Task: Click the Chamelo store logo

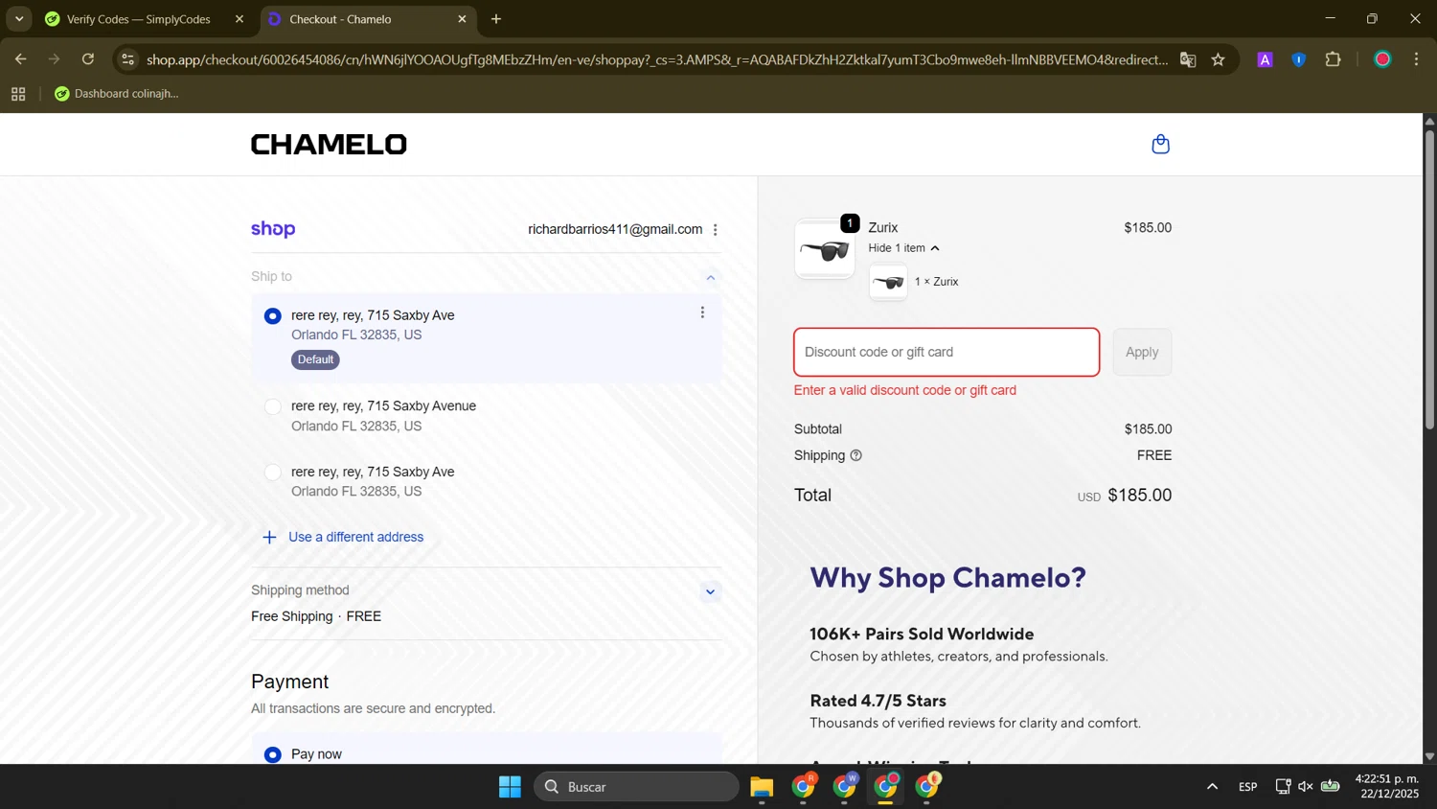Action: coord(329,145)
